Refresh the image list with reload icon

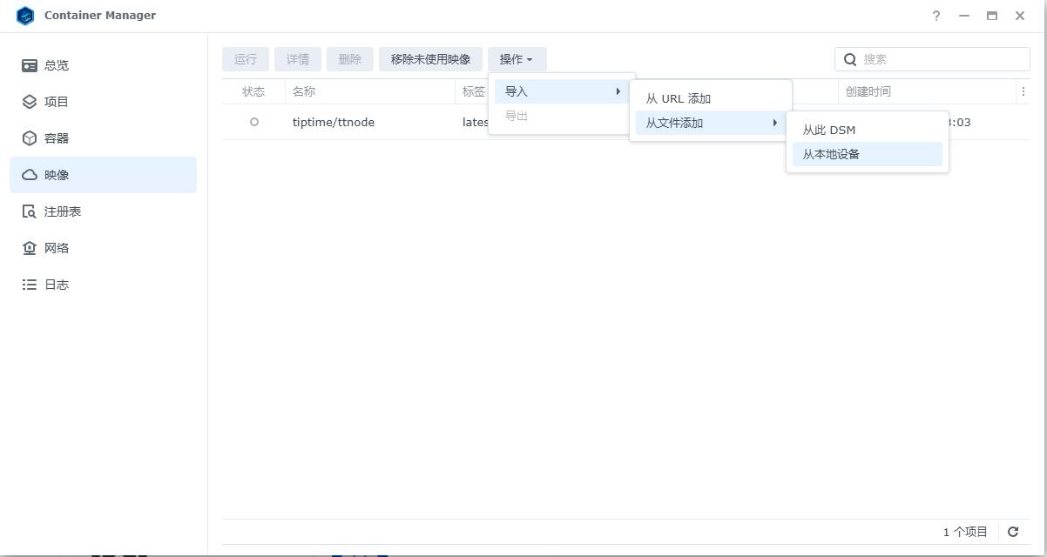click(1013, 532)
